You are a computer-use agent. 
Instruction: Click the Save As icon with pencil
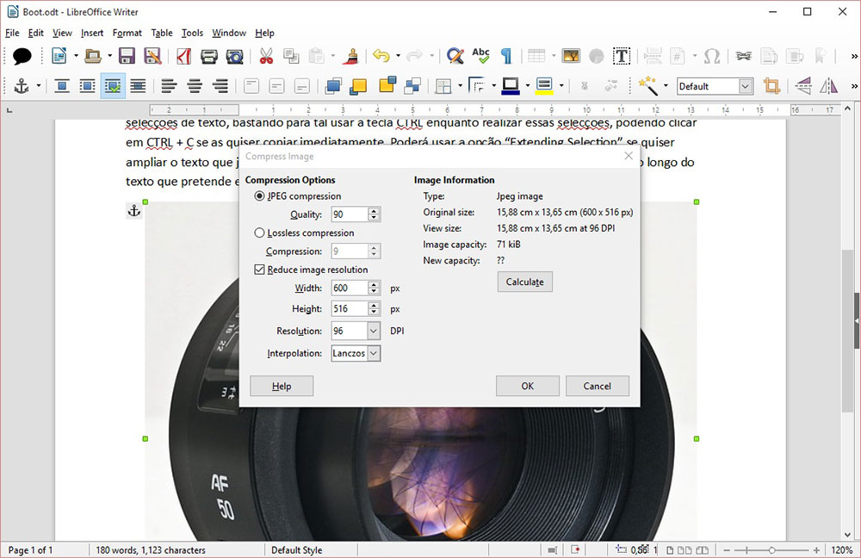point(152,56)
